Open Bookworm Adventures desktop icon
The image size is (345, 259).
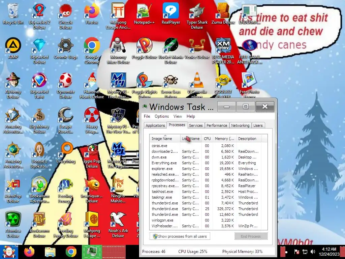pyautogui.click(x=39, y=190)
